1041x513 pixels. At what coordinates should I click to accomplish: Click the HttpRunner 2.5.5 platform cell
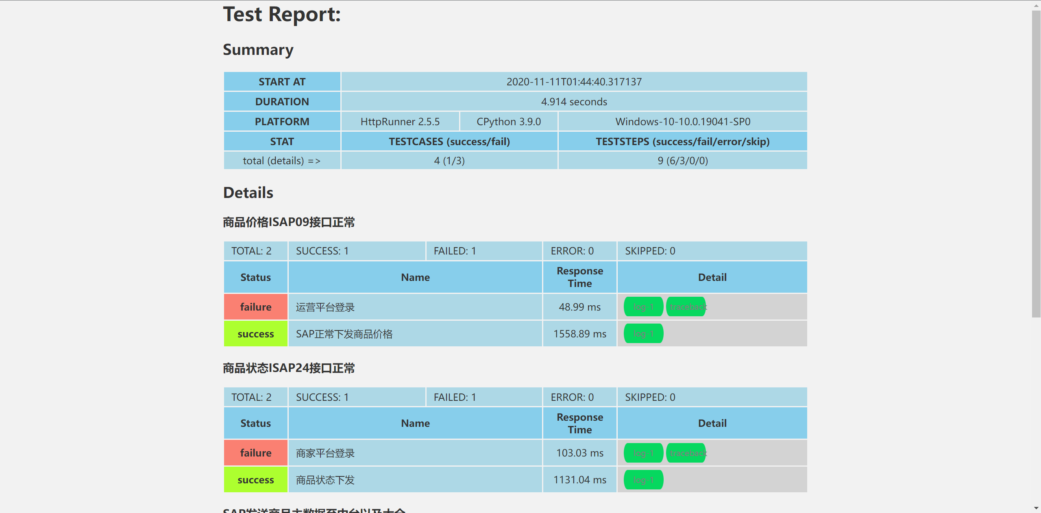point(400,122)
